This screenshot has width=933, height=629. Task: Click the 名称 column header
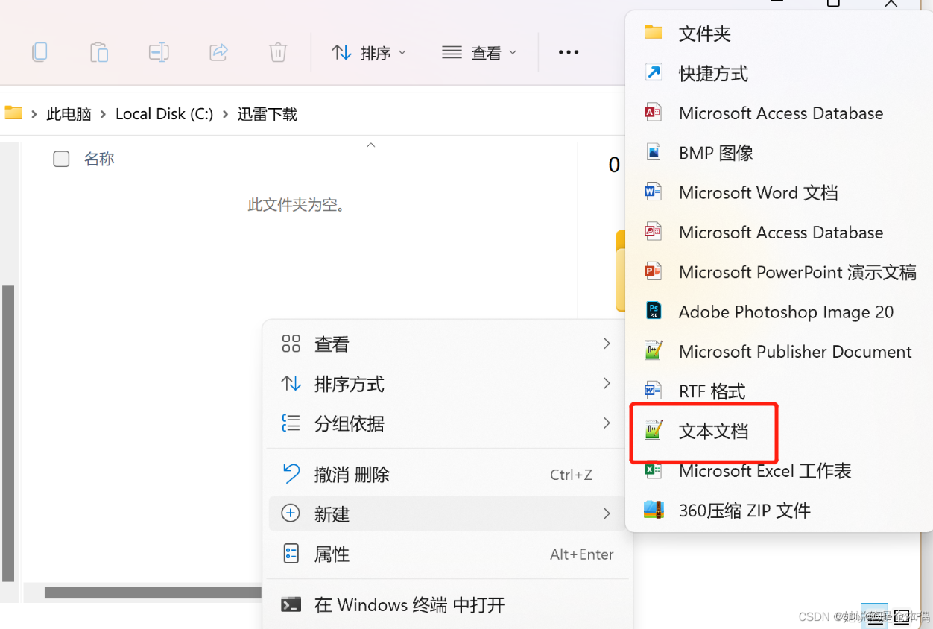coord(99,159)
